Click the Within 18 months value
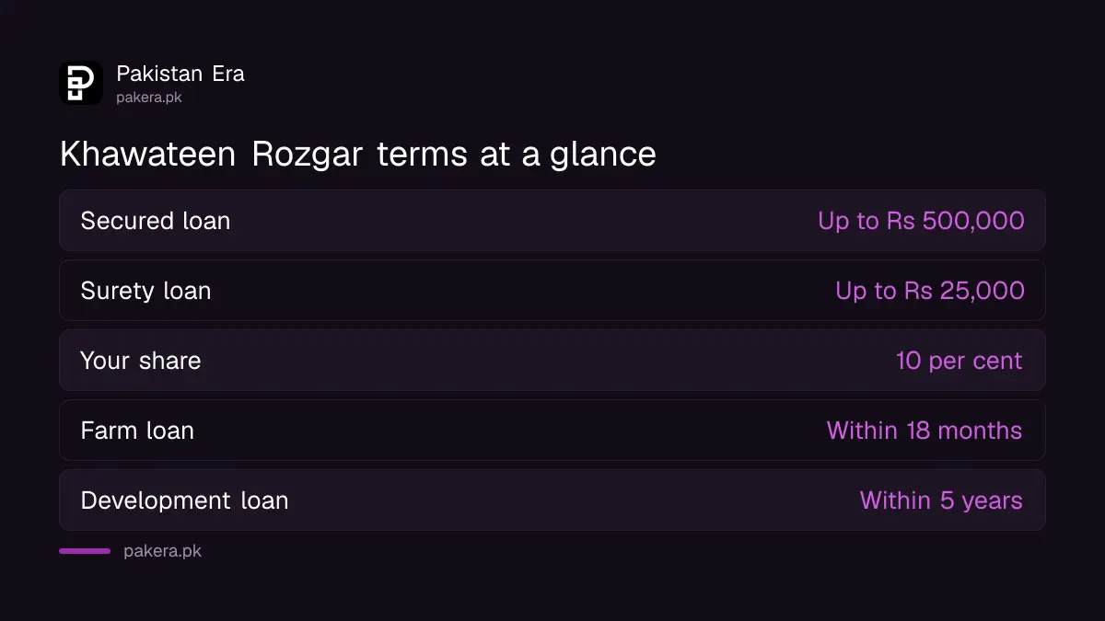 [x=925, y=431]
